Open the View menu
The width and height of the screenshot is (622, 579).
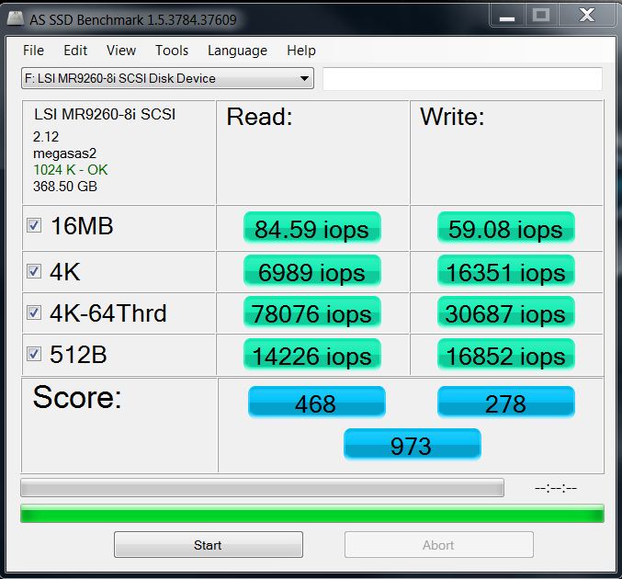[x=120, y=51]
